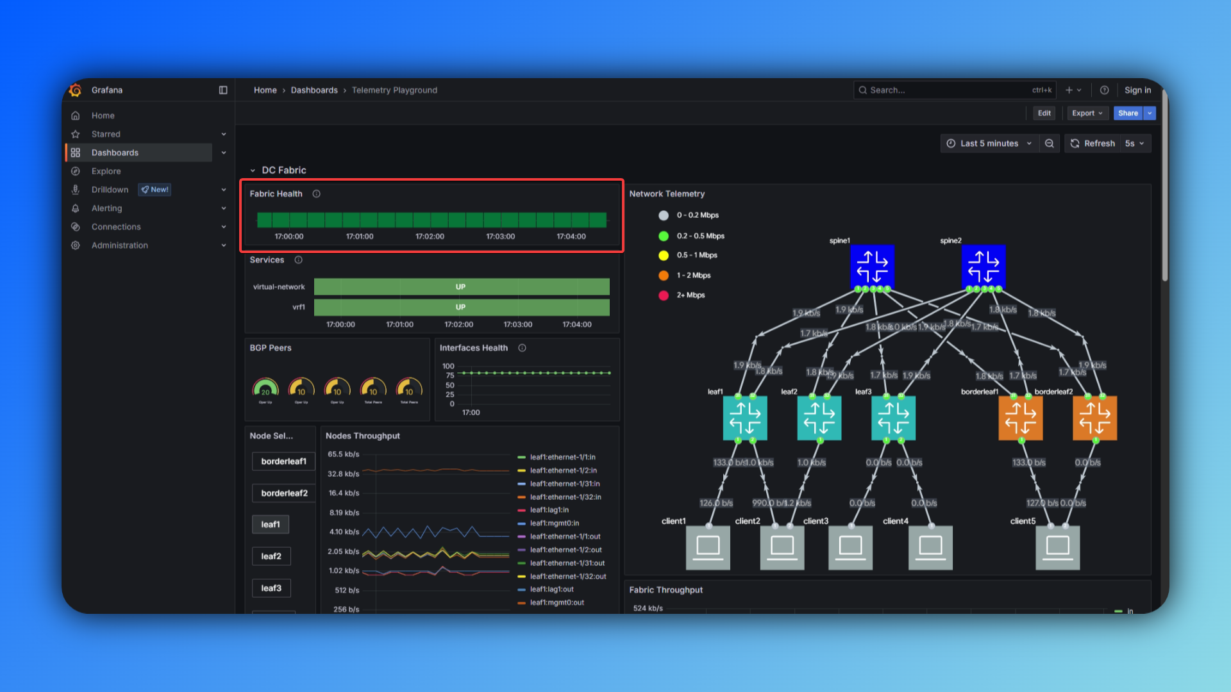Click the dock sidebar menu icon
The width and height of the screenshot is (1231, 692).
(223, 90)
